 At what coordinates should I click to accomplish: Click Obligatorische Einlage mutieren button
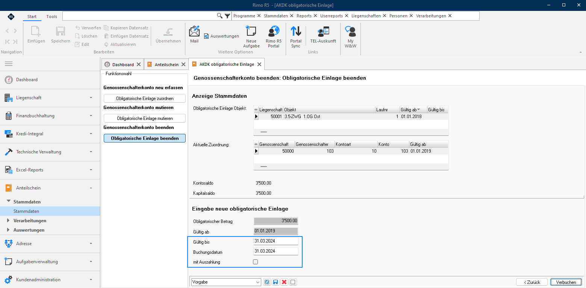pos(145,118)
